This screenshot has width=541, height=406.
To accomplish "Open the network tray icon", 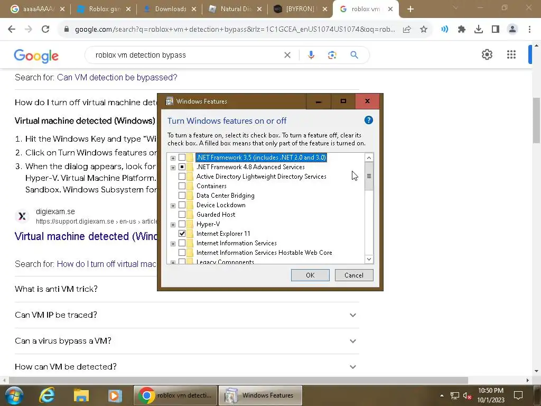I will click(x=455, y=395).
